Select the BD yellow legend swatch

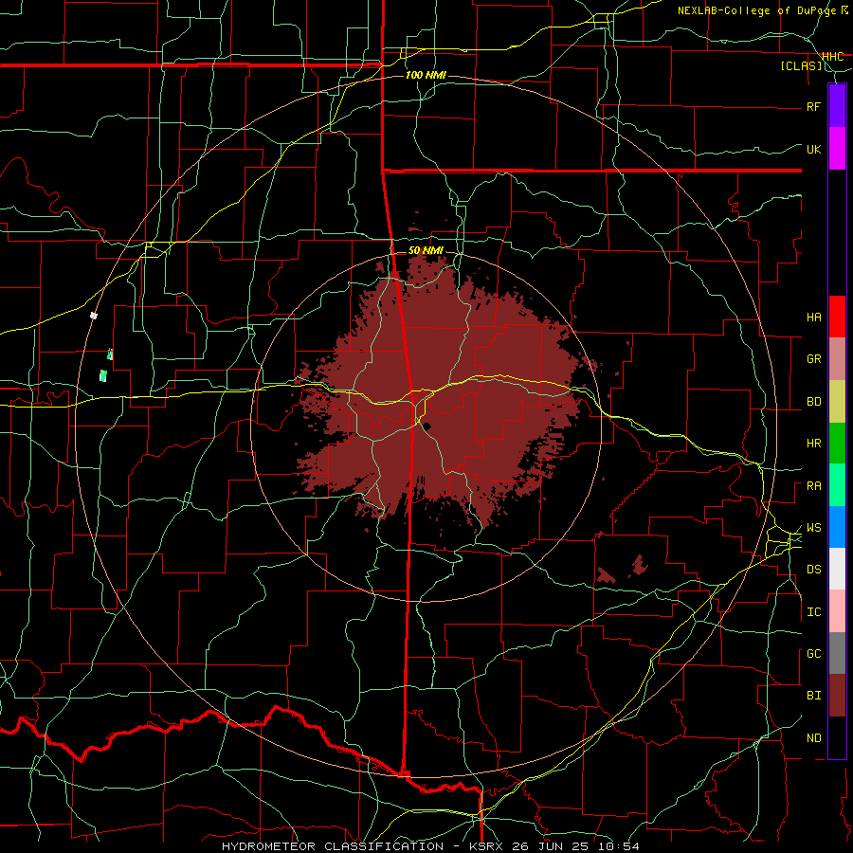point(837,401)
